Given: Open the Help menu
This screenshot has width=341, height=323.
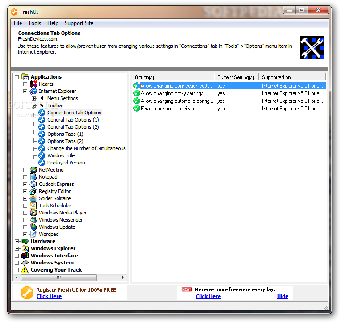Looking at the screenshot, I should [x=53, y=23].
